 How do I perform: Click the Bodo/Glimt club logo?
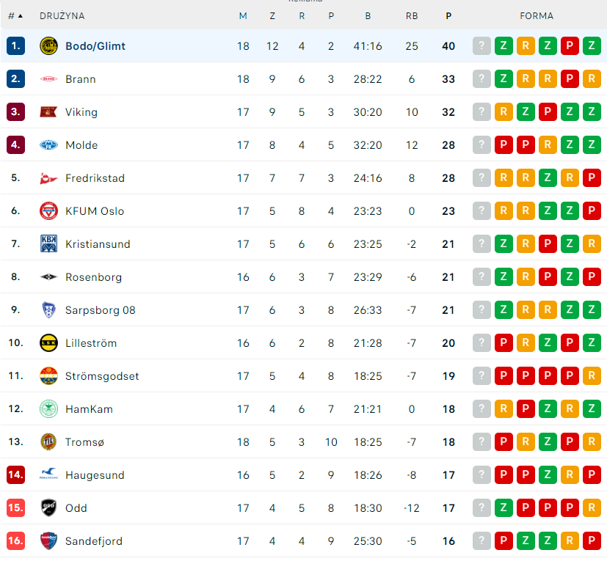tap(48, 46)
